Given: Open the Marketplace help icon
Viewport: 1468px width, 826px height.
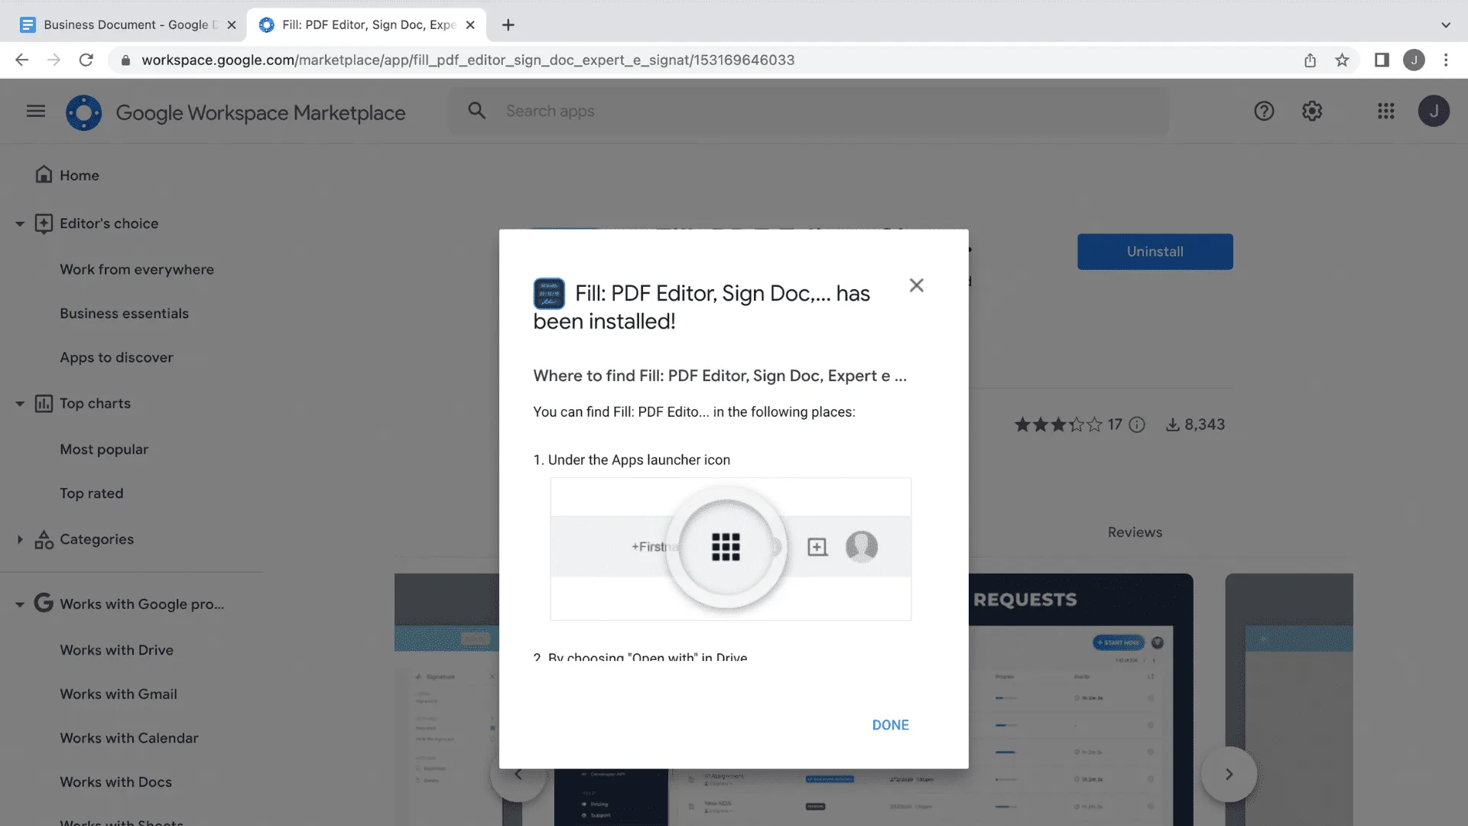Looking at the screenshot, I should point(1264,111).
